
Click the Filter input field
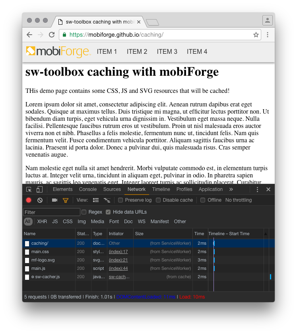tap(52, 212)
